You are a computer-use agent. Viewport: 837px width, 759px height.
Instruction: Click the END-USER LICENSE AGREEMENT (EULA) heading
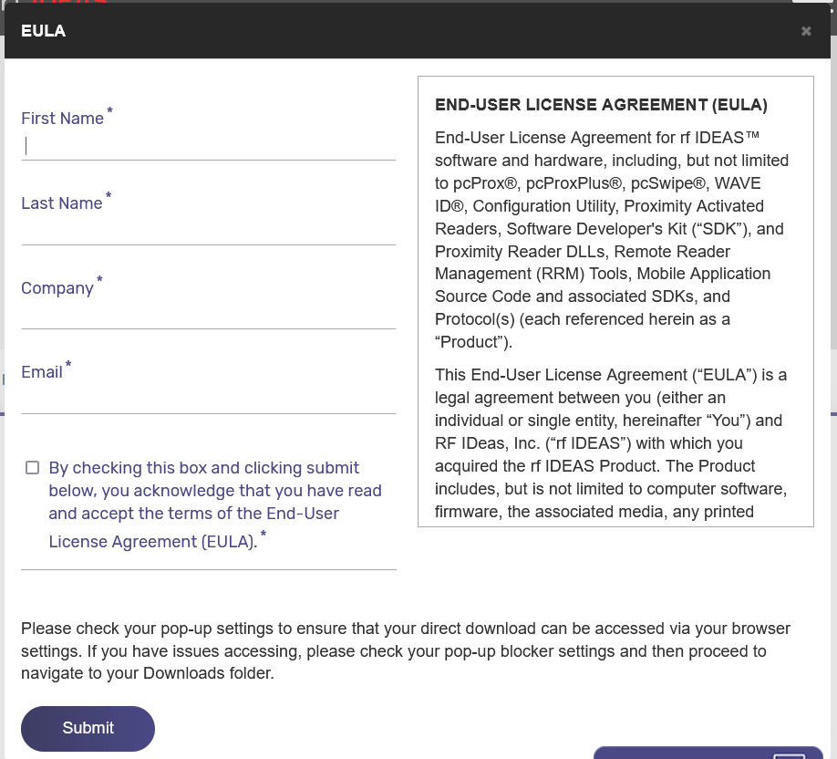601,105
